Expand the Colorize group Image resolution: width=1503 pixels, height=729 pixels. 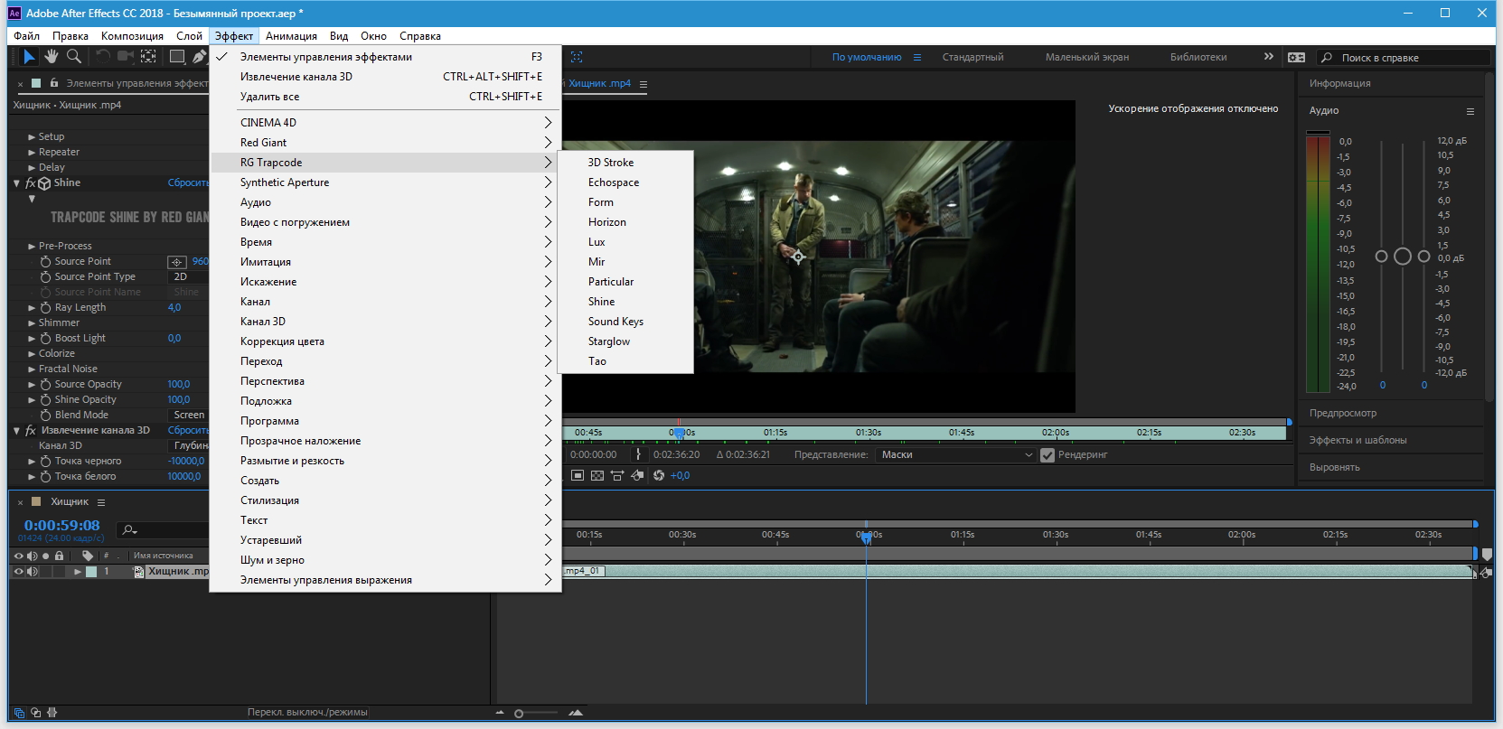(x=32, y=354)
